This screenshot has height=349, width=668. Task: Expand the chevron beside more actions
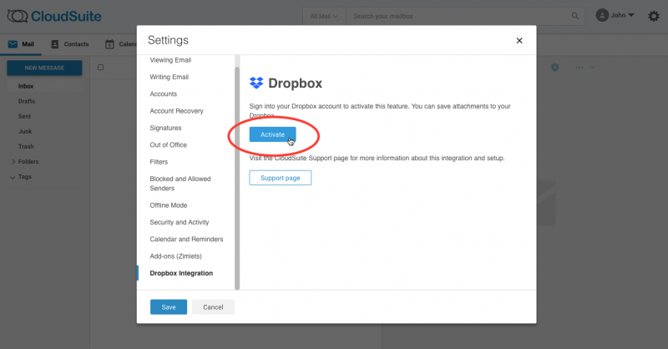point(592,68)
